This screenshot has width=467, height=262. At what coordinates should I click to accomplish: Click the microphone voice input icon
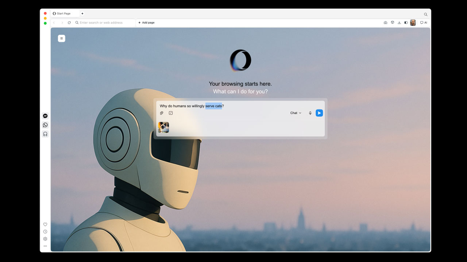click(310, 113)
